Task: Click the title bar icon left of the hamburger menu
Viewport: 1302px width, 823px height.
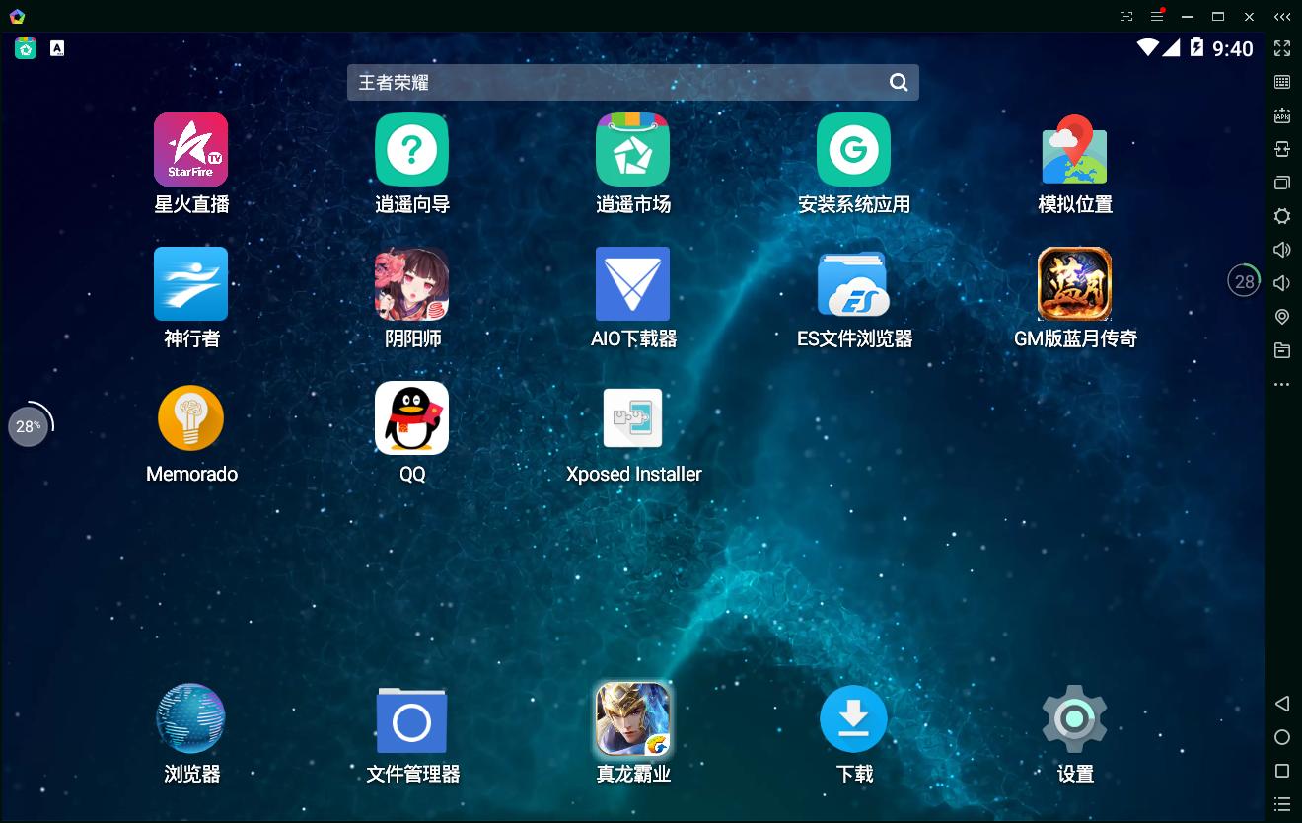Action: (x=1127, y=16)
